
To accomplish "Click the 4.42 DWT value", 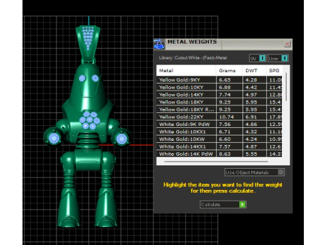I will pos(251,87).
